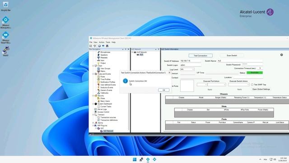Click the Save toolbar icon
The height and width of the screenshot is (163, 289).
[x=90, y=46]
